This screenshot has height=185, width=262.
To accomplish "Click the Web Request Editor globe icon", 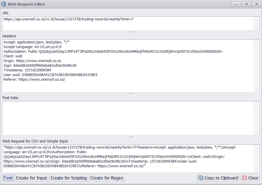I will coord(4,4).
